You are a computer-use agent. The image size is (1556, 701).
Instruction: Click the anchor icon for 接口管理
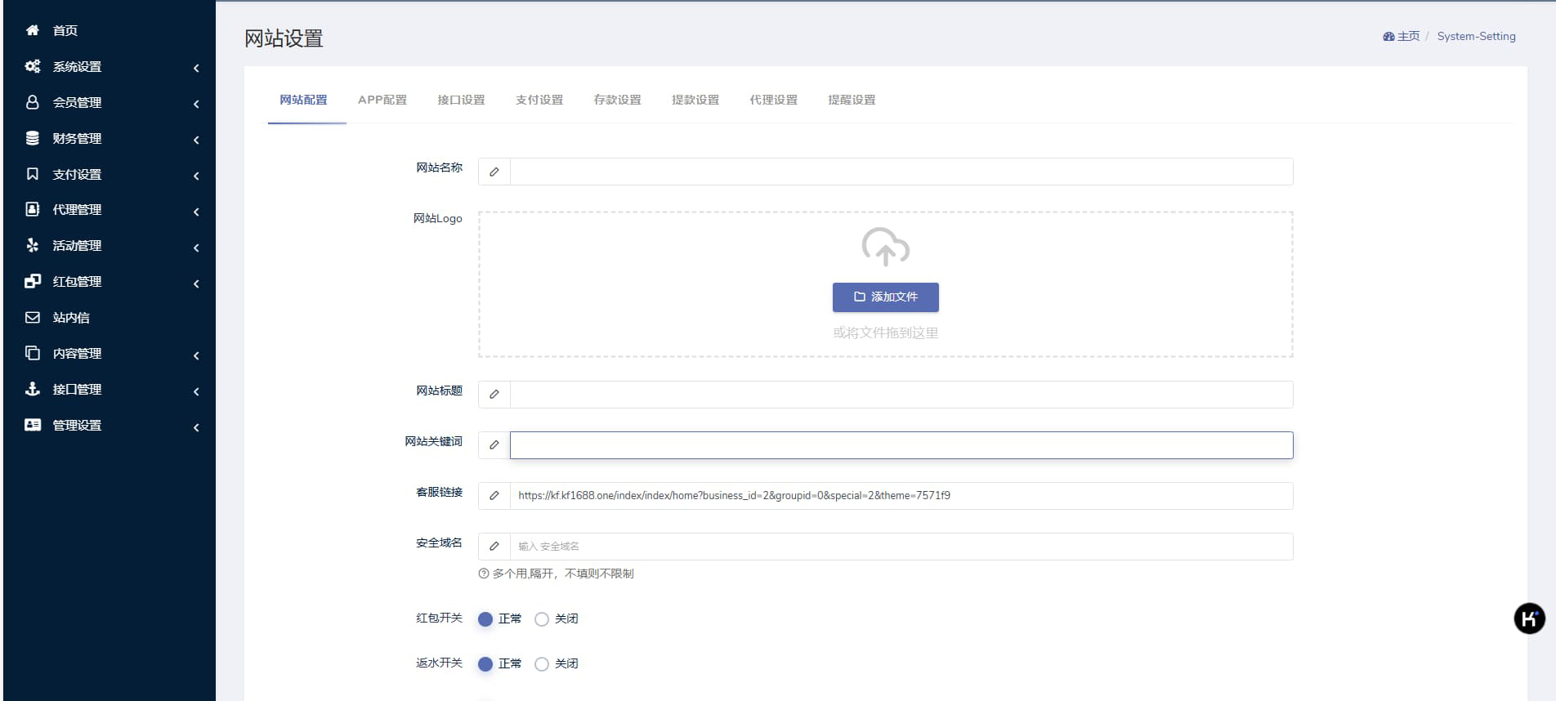33,389
